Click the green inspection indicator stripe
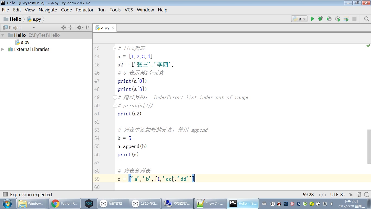This screenshot has width=371, height=209. 368,46
